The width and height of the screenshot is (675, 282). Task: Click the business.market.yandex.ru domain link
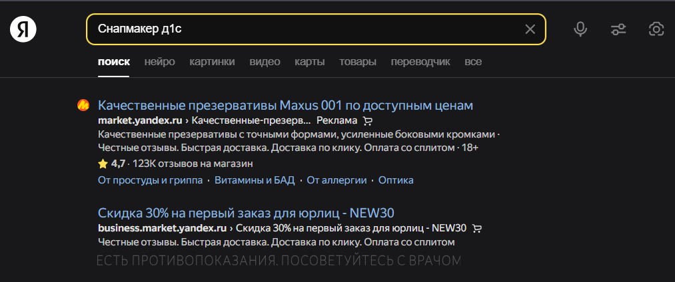click(163, 228)
